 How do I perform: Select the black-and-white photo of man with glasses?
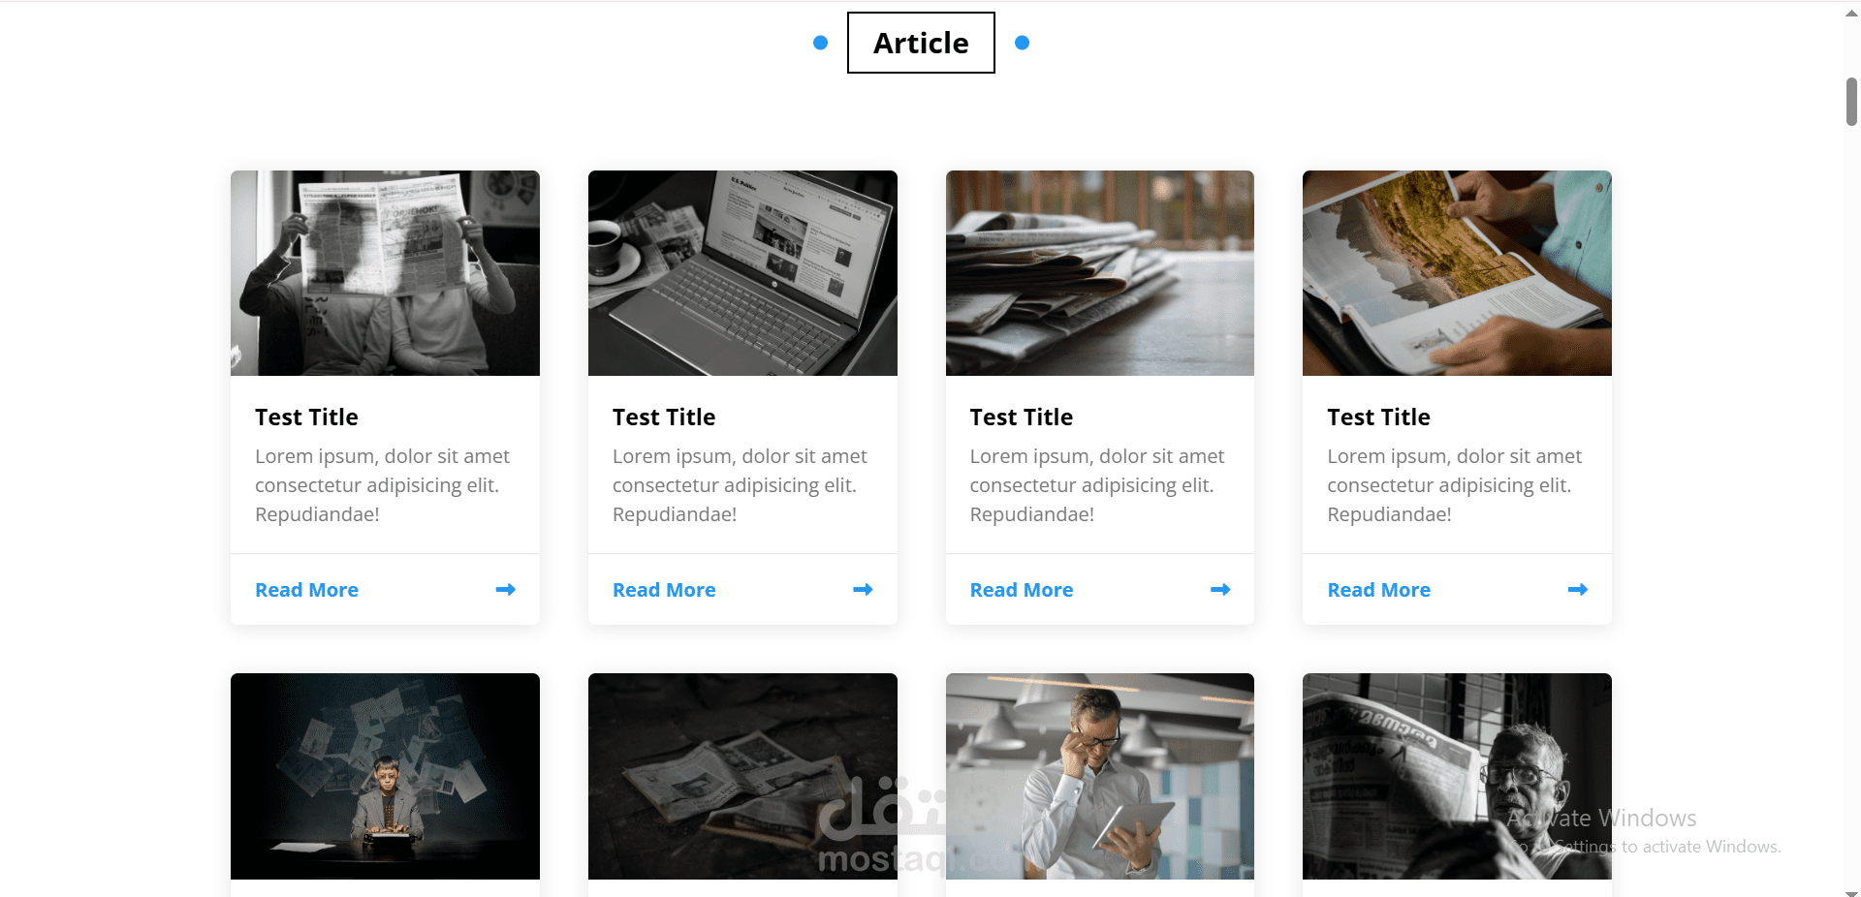pos(1457,776)
